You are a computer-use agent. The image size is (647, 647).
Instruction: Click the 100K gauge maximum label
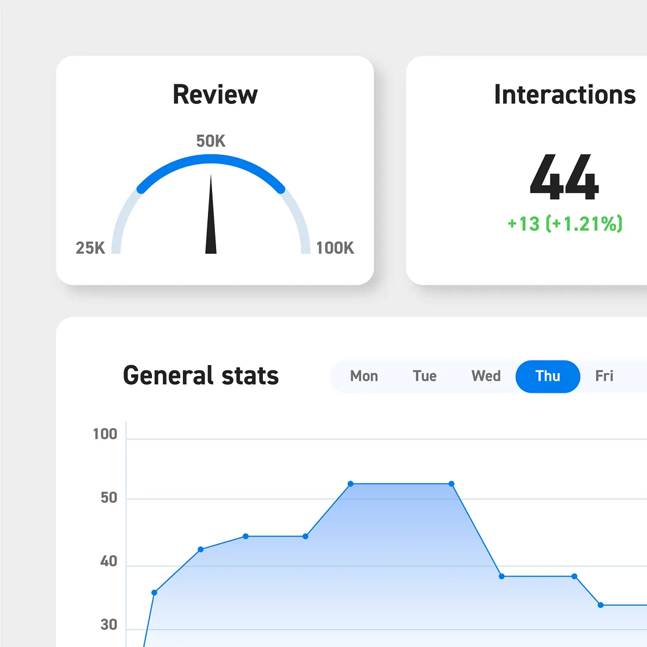pyautogui.click(x=335, y=248)
